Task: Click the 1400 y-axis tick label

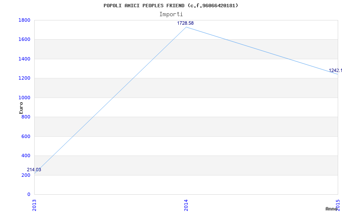Action: 24,59
